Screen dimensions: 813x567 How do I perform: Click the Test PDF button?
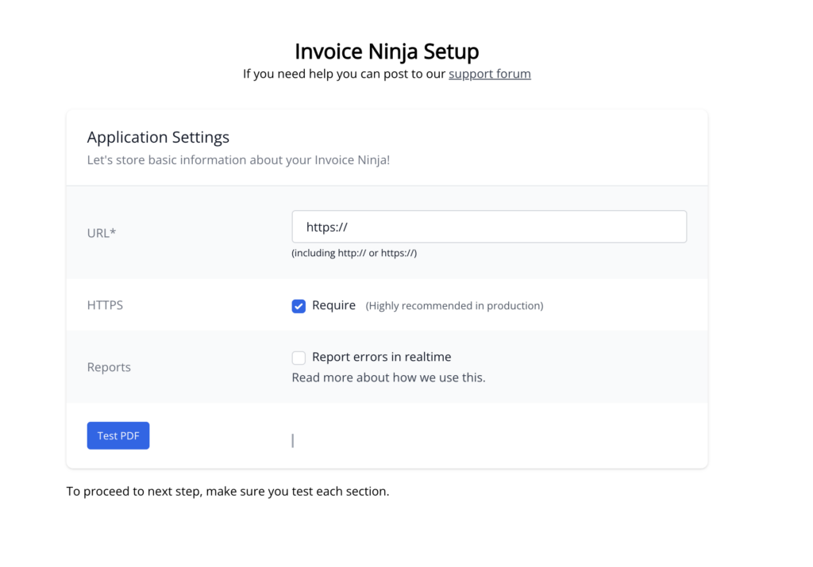point(118,435)
